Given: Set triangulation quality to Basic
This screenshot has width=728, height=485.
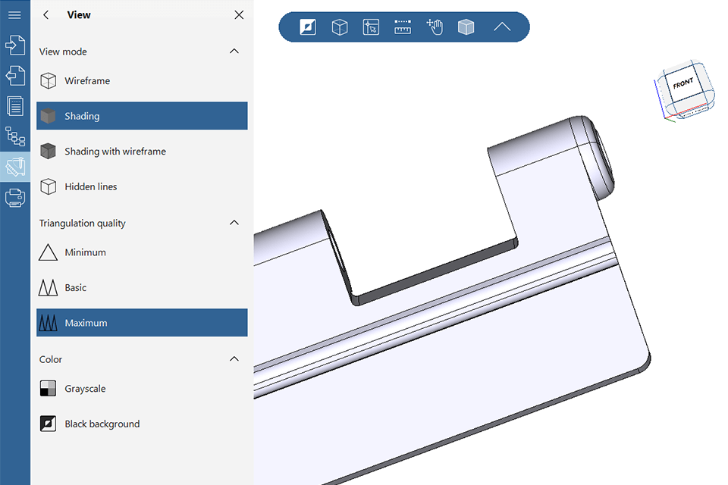Looking at the screenshot, I should click(x=142, y=288).
